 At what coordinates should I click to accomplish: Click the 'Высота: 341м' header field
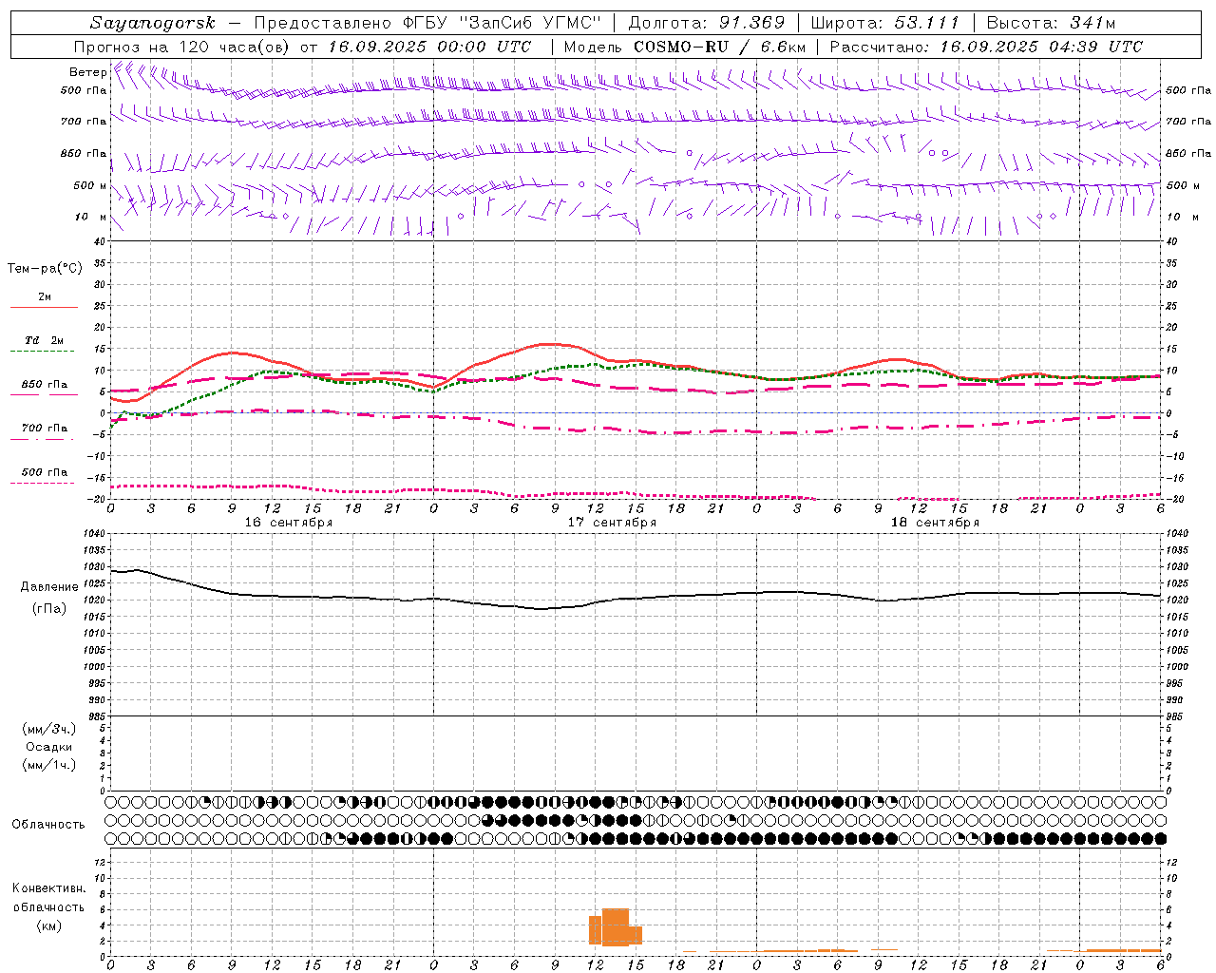point(1051,23)
